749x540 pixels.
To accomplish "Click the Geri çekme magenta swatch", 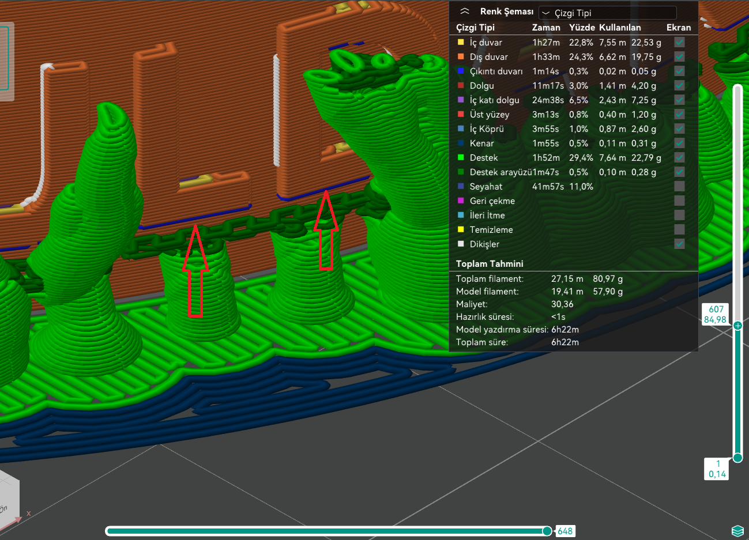I will click(461, 201).
